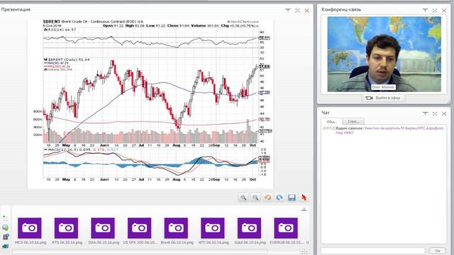Screen dimensions: 454x255
Task: Maximize the Конференц-связь panel
Action: [x=435, y=11]
